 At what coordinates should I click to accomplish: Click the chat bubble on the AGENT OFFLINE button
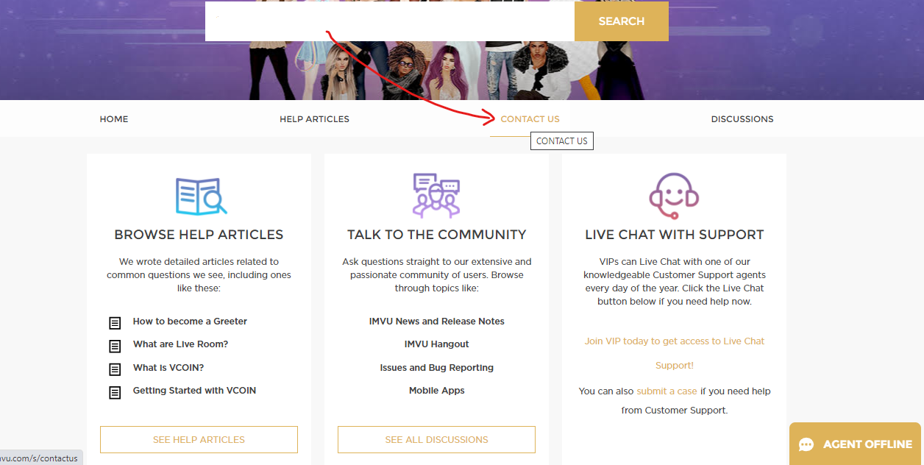click(x=807, y=444)
